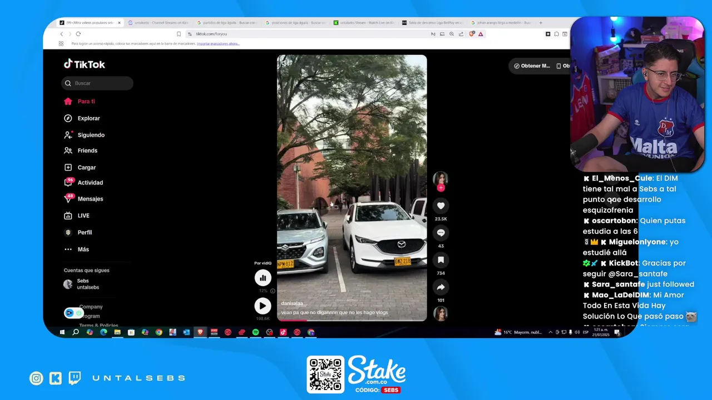Open the video comments bubble
This screenshot has width=712, height=400.
pos(441,233)
